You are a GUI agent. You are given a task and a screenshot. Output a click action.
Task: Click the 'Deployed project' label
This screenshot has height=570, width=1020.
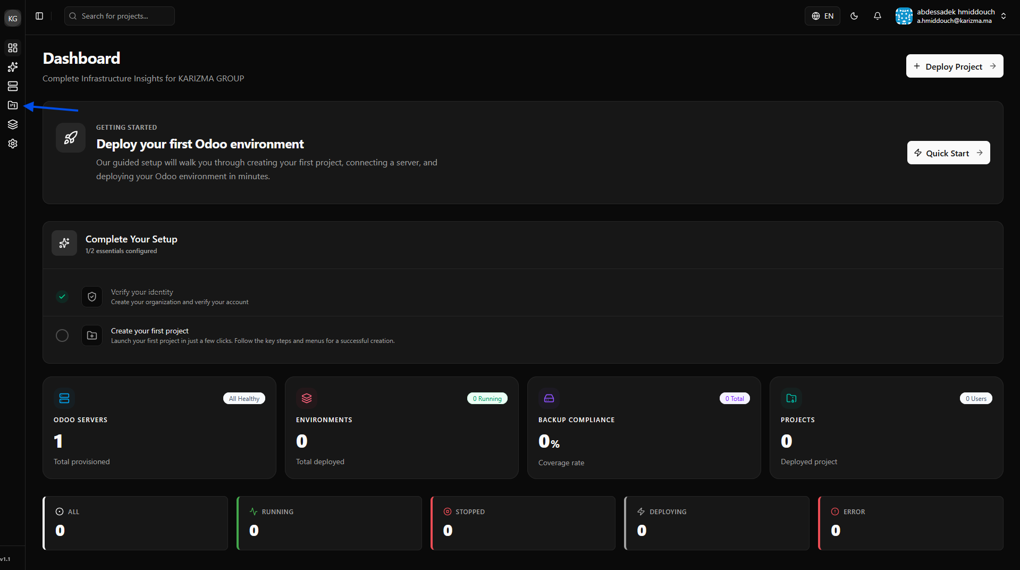[x=809, y=462]
